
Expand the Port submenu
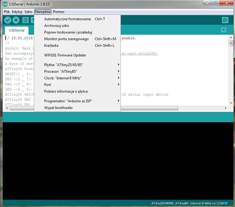tap(77, 85)
